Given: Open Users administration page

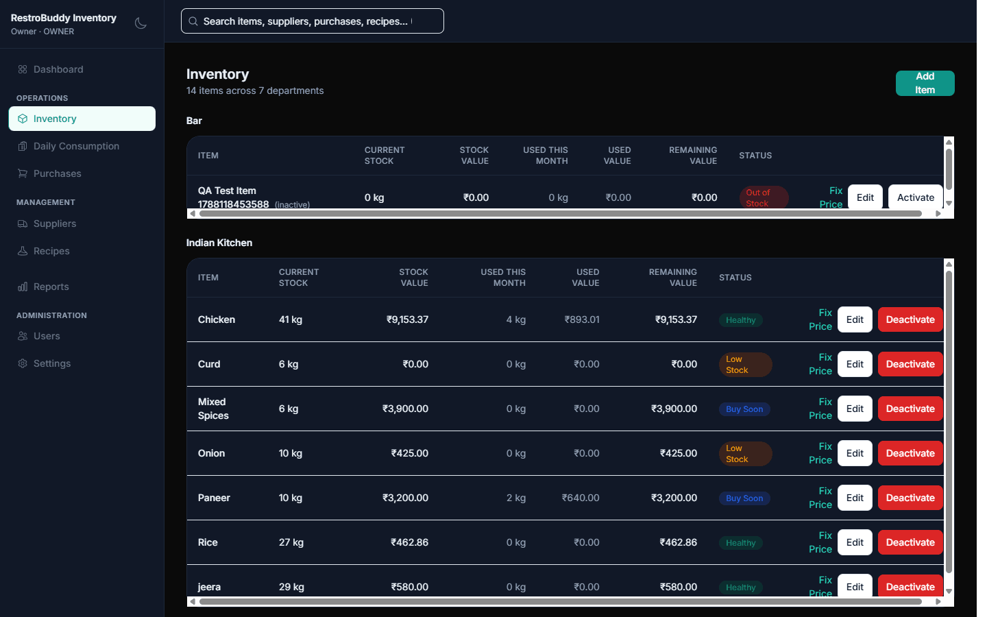Looking at the screenshot, I should point(82,336).
